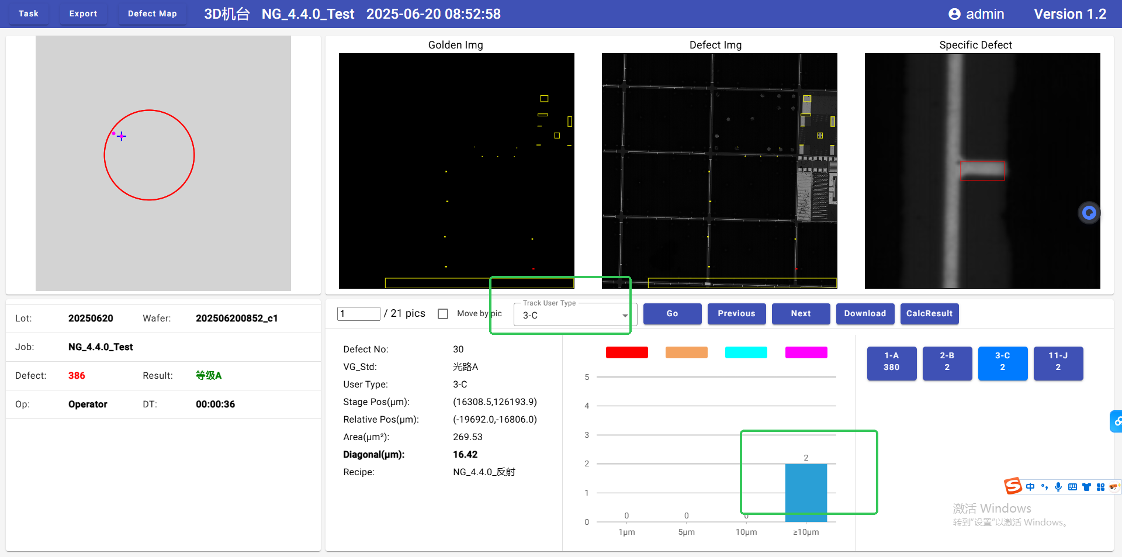This screenshot has height=557, width=1122.
Task: Click the admin user account icon
Action: [954, 14]
